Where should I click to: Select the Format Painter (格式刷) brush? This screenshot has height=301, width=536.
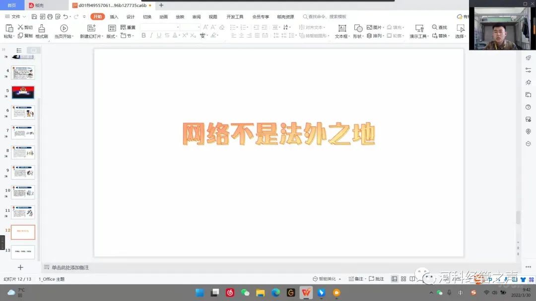pyautogui.click(x=42, y=28)
